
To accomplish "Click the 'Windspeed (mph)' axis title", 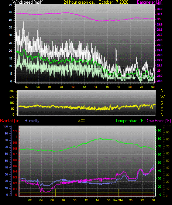I will pos(28,2).
